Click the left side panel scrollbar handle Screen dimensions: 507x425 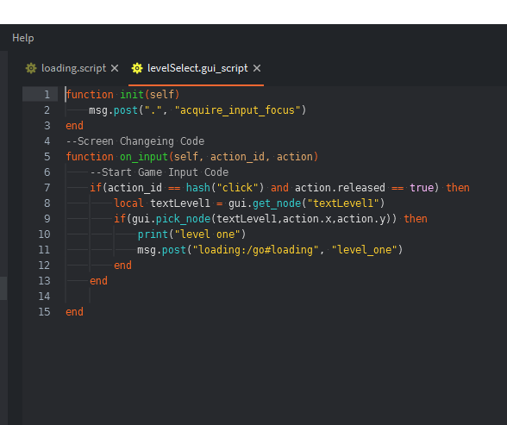pyautogui.click(x=3, y=288)
